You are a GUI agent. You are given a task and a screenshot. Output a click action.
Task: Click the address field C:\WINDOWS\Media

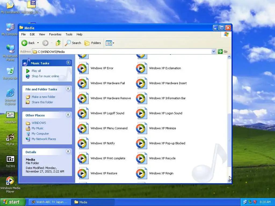(122, 52)
